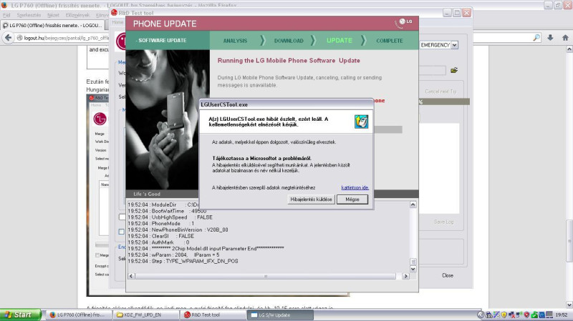This screenshot has height=321, width=573.
Task: Click the Firefox back arrow button
Action: tap(8, 38)
